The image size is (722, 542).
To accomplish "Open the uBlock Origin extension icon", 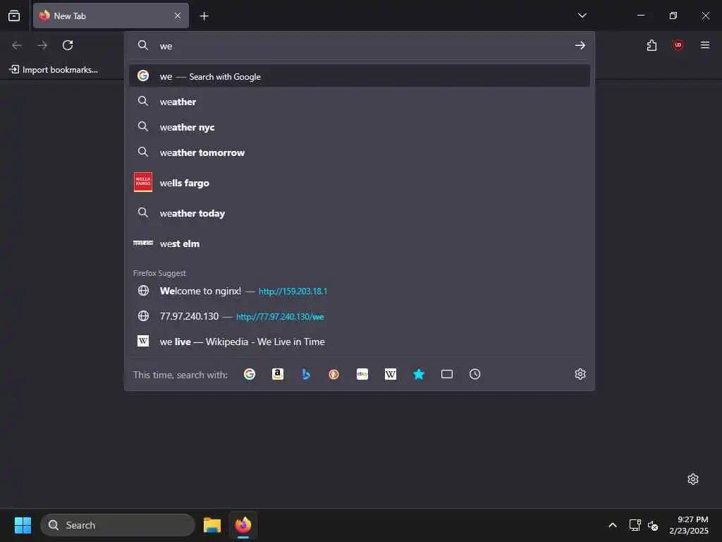I will tap(678, 45).
